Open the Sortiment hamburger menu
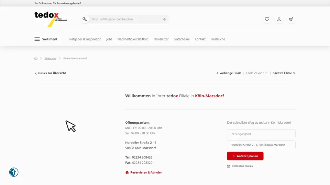The image size is (330, 185). pos(46,39)
